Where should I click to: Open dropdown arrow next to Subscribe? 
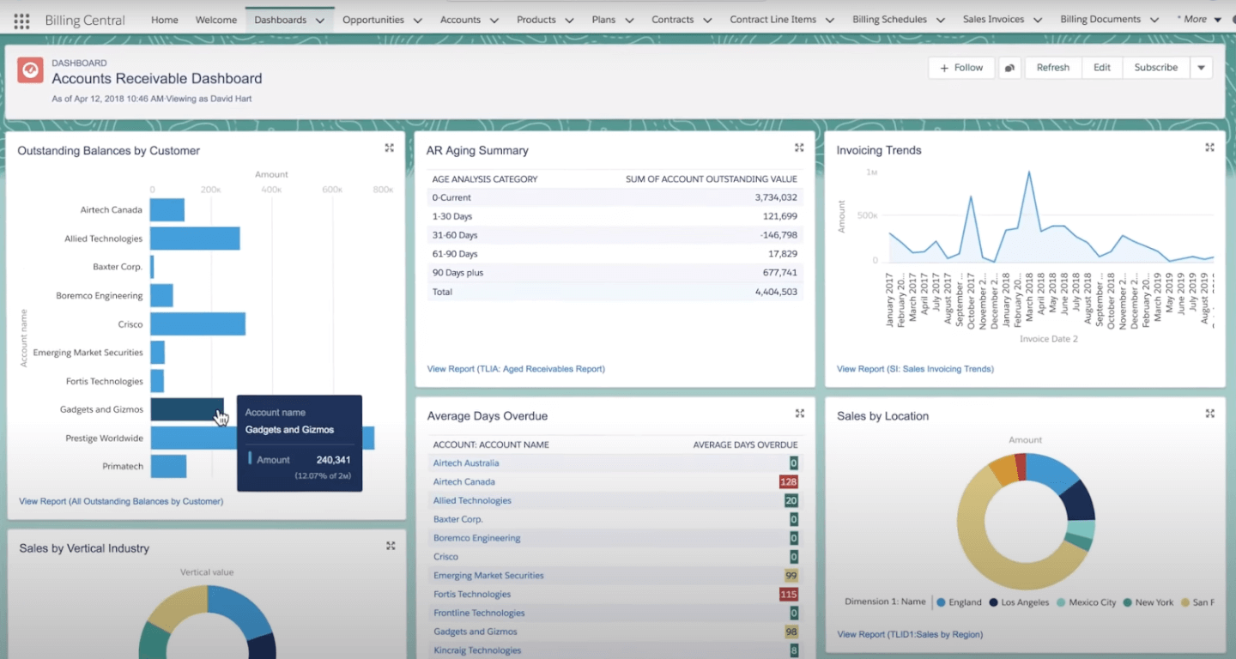[x=1201, y=68]
